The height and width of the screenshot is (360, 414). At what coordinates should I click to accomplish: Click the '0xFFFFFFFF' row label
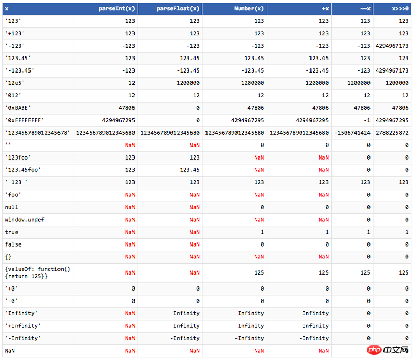[x=24, y=120]
